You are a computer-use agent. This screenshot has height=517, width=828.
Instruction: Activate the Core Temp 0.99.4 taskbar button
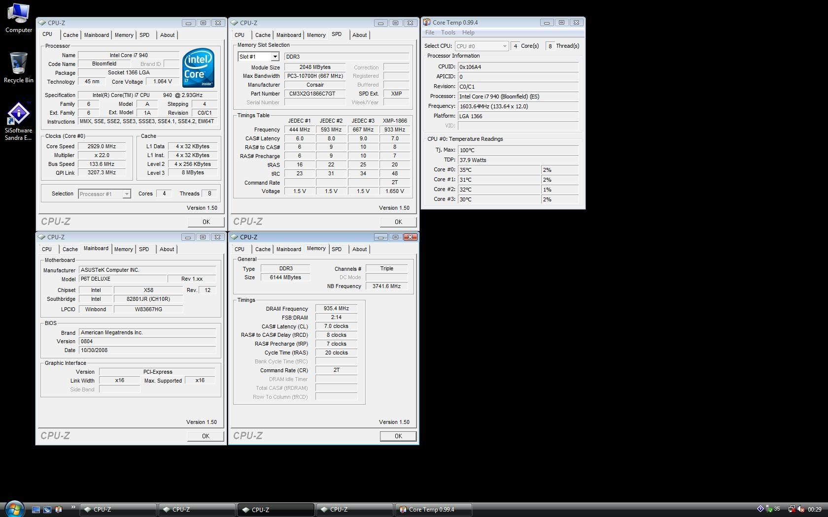pos(434,510)
